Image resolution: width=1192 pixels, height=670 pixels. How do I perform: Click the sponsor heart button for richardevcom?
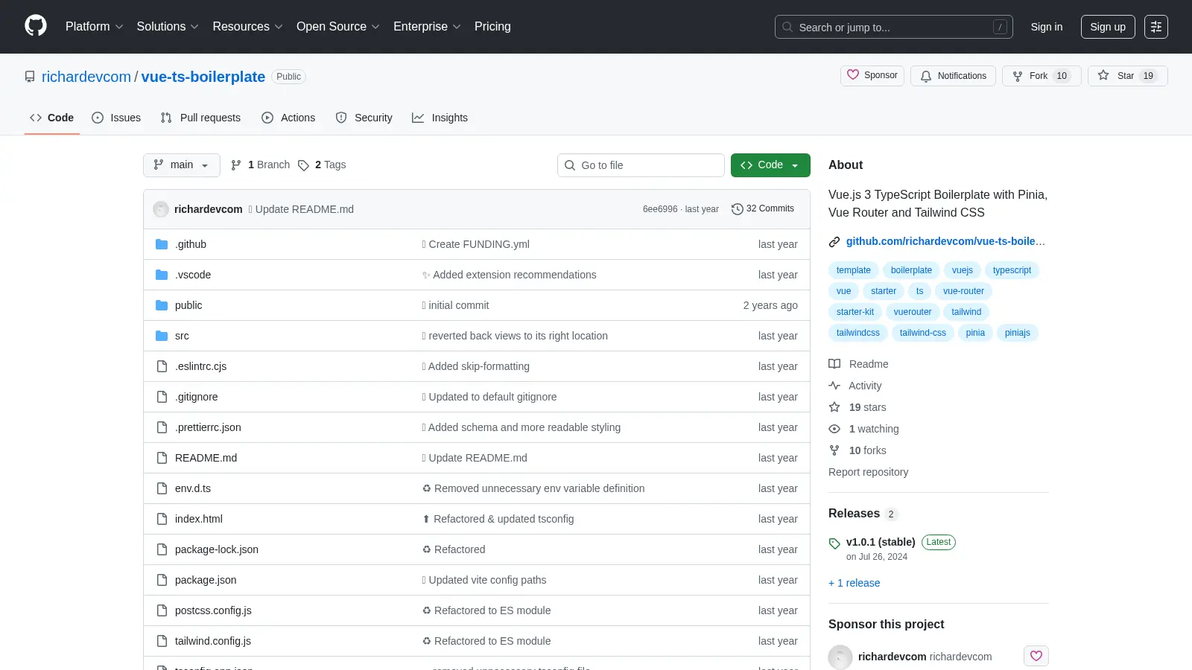coord(1036,656)
